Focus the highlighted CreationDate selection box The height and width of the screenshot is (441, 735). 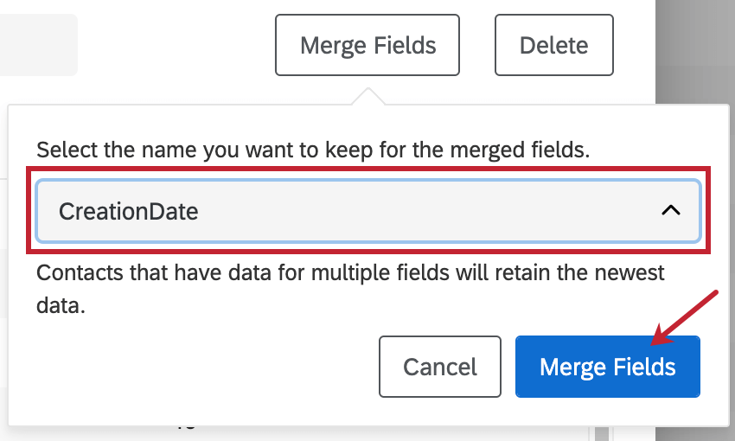pos(368,211)
